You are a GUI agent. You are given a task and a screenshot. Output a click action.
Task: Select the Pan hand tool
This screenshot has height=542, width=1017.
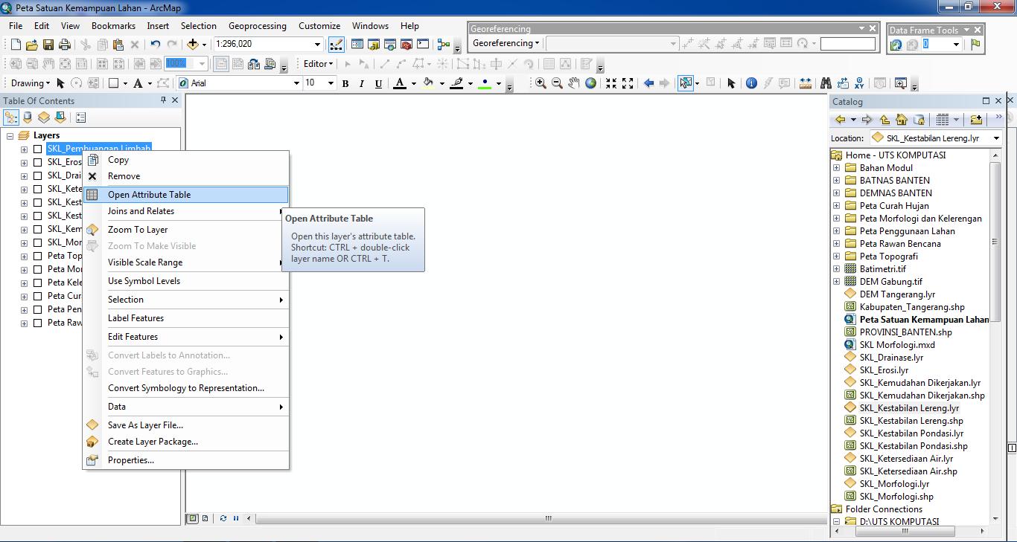pos(574,83)
